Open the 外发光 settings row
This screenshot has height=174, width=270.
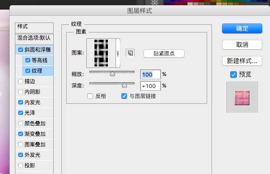coord(34,155)
